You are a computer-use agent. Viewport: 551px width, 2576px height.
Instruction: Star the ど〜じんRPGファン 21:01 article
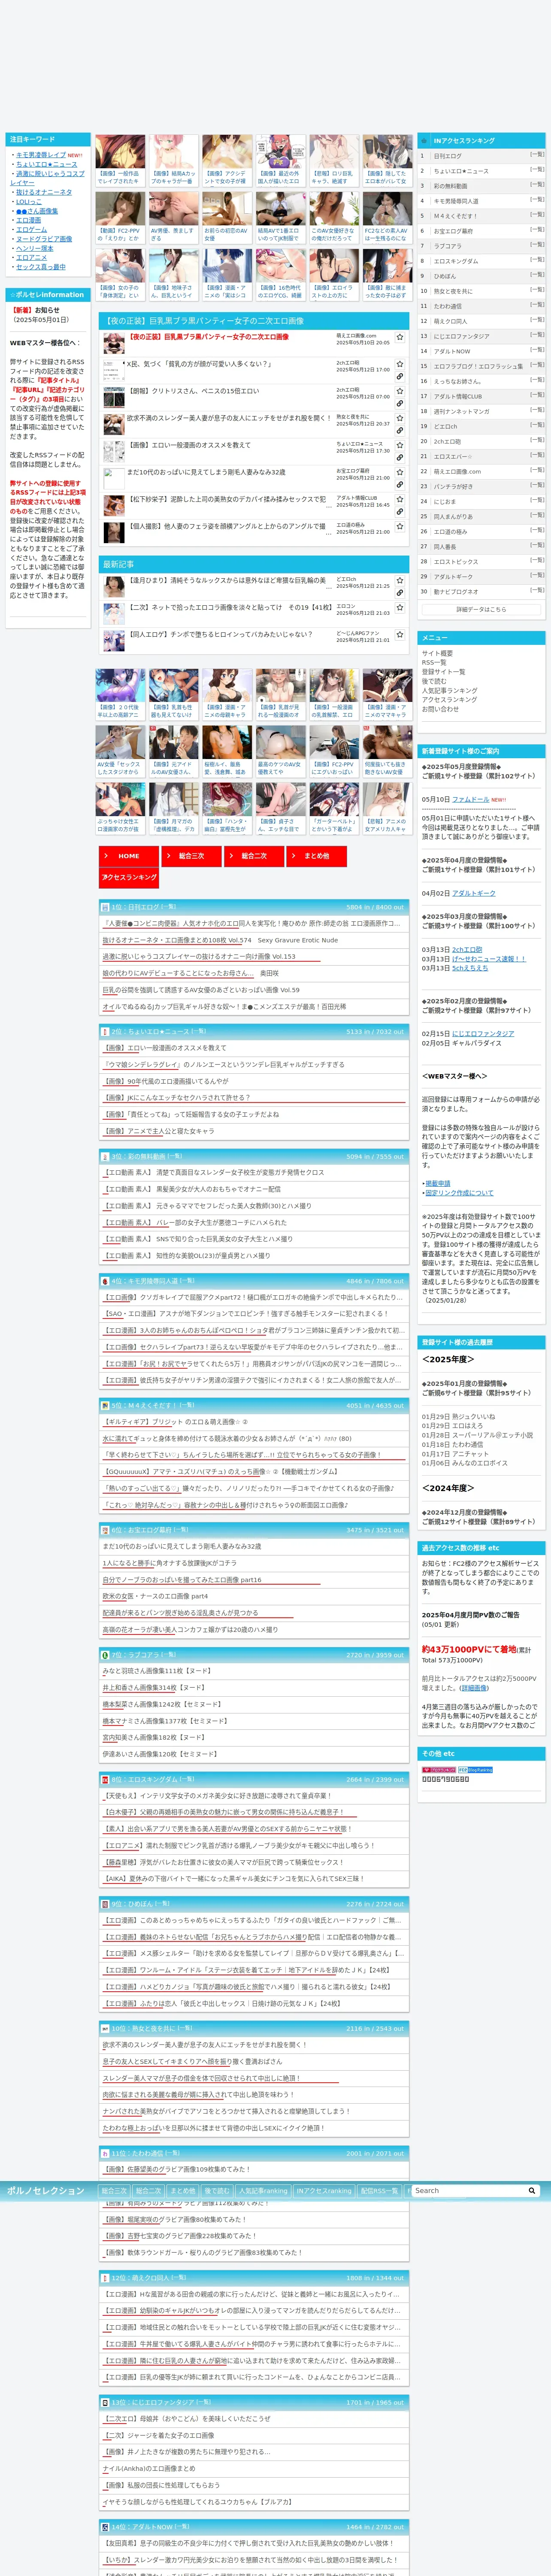[400, 634]
